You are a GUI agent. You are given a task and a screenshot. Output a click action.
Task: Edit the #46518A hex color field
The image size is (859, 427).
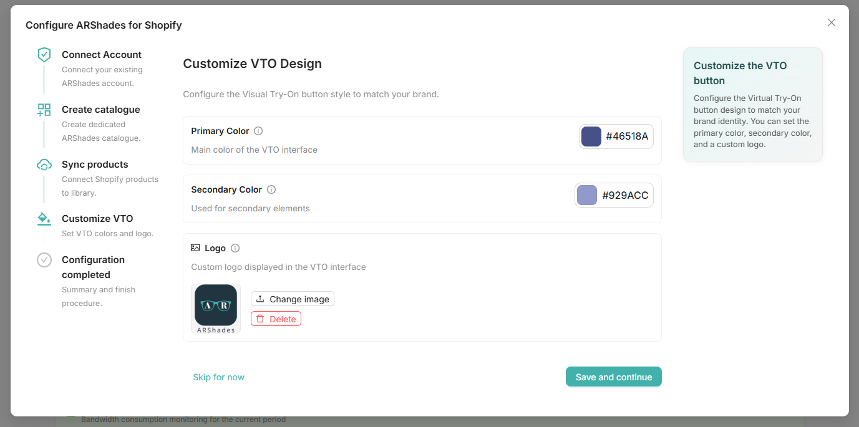(x=627, y=136)
